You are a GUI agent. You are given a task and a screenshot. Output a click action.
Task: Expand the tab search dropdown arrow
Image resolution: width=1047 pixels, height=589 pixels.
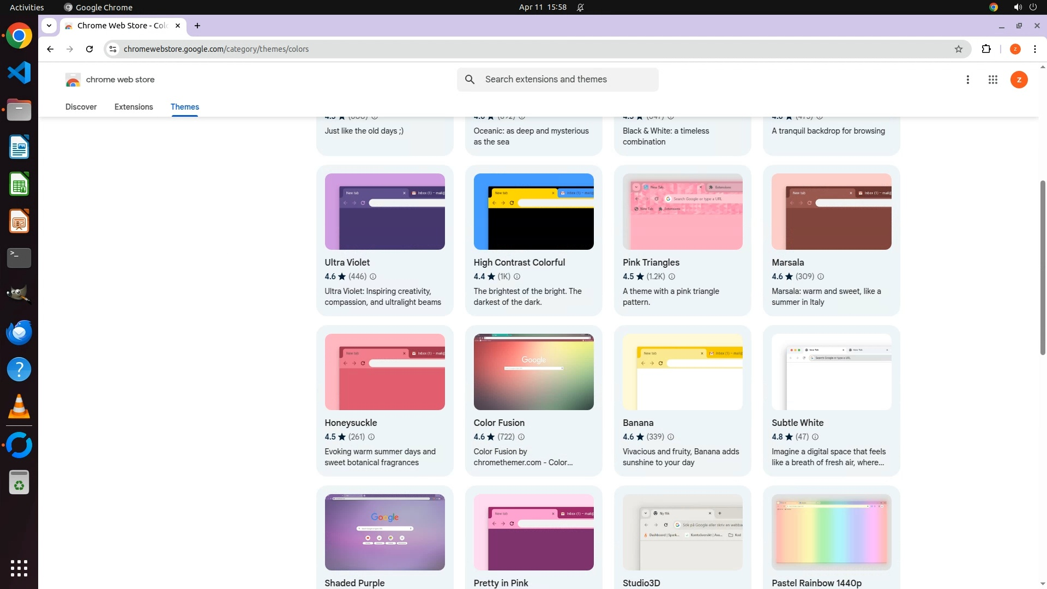click(49, 26)
